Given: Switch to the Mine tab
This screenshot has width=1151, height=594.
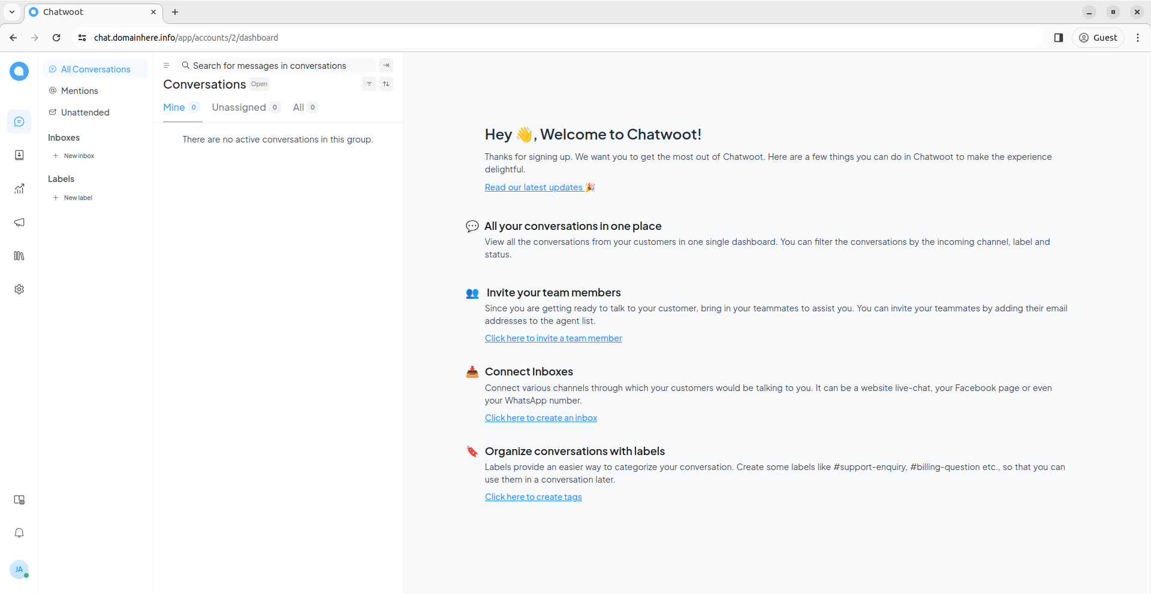Looking at the screenshot, I should coord(182,107).
